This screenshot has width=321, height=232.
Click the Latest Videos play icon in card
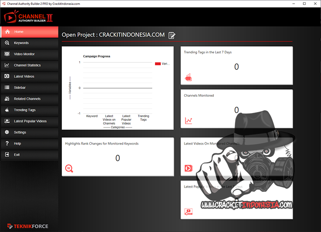(189, 168)
